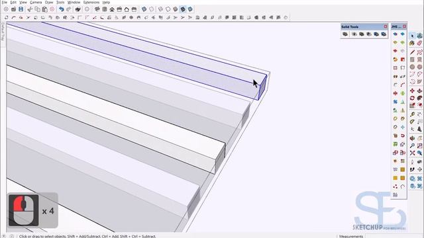Click Outer Shell in Solid Tools
Image resolution: width=424 pixels, height=238 pixels.
tap(345, 34)
